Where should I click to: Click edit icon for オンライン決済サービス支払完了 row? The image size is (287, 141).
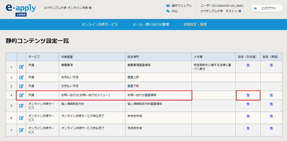pos(21,130)
